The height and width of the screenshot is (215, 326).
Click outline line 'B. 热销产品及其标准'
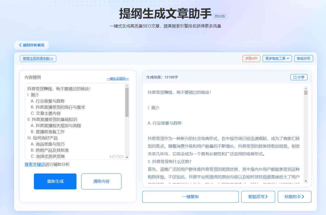coord(50,150)
